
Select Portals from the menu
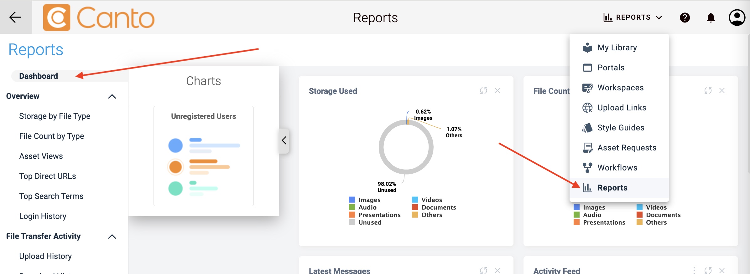click(x=619, y=68)
